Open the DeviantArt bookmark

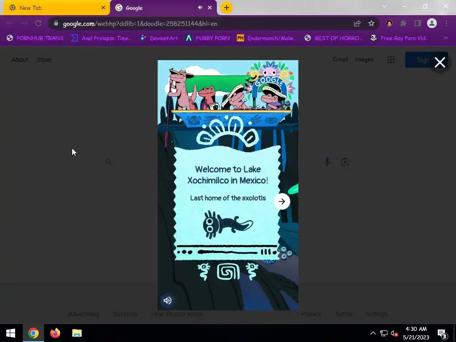[x=159, y=38]
